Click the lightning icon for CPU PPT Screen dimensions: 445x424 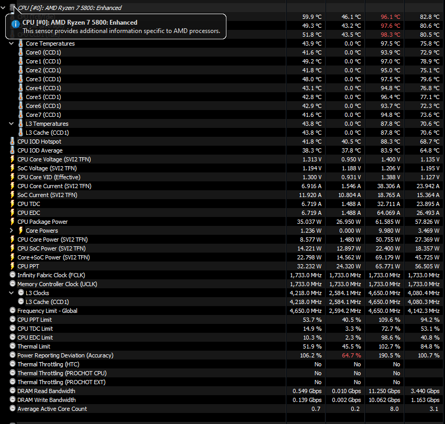pos(12,266)
